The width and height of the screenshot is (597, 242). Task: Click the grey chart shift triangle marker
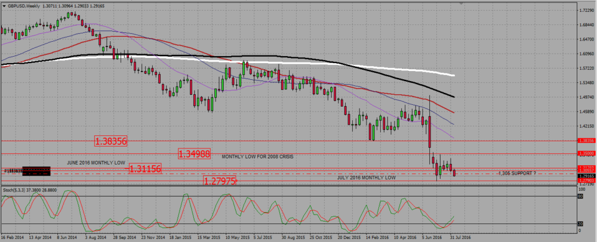(x=462, y=4)
